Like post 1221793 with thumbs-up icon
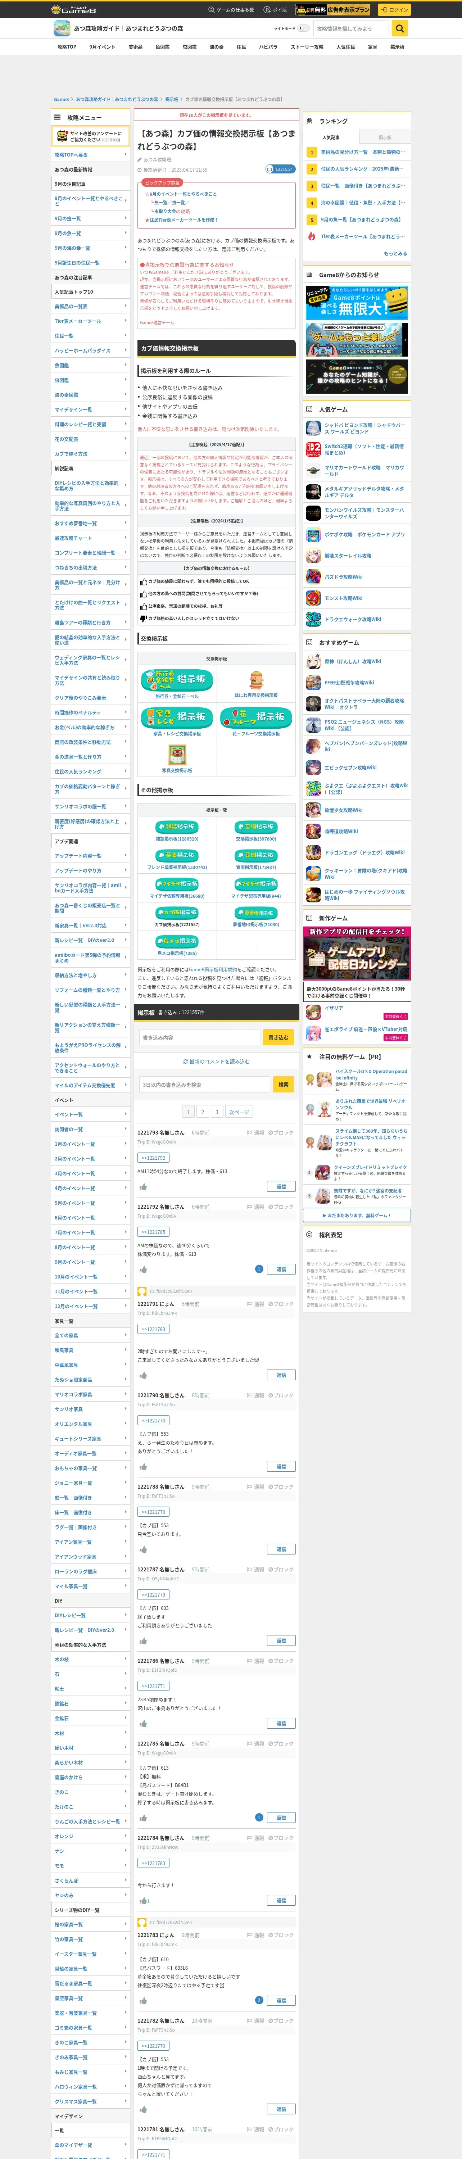462x2159 pixels. (x=142, y=1186)
